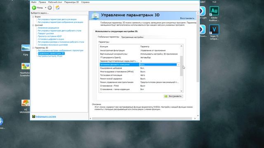Open the dropdown arrow of the highlighted Выкл. value

[179, 65]
